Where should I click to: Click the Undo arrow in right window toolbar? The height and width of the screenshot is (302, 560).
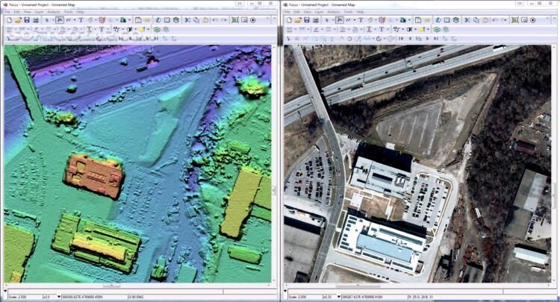(x=494, y=20)
